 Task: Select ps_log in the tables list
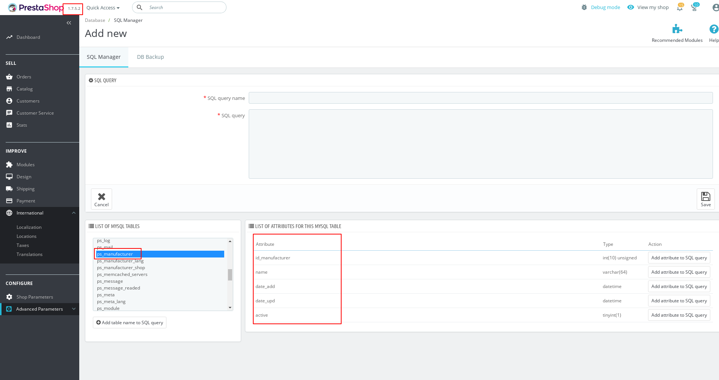[160, 241]
